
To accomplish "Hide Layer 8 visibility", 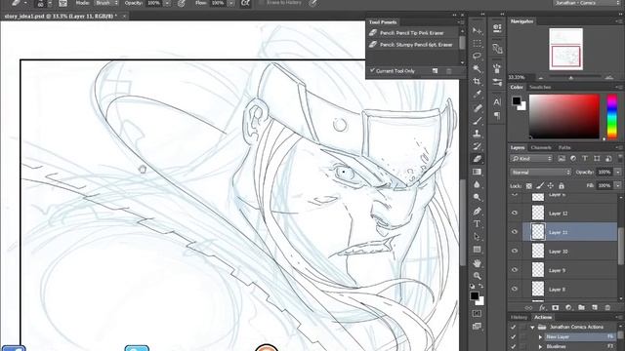I will [515, 289].
